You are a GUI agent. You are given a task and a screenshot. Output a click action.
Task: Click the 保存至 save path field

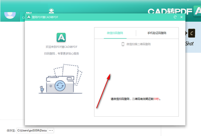point(32,130)
